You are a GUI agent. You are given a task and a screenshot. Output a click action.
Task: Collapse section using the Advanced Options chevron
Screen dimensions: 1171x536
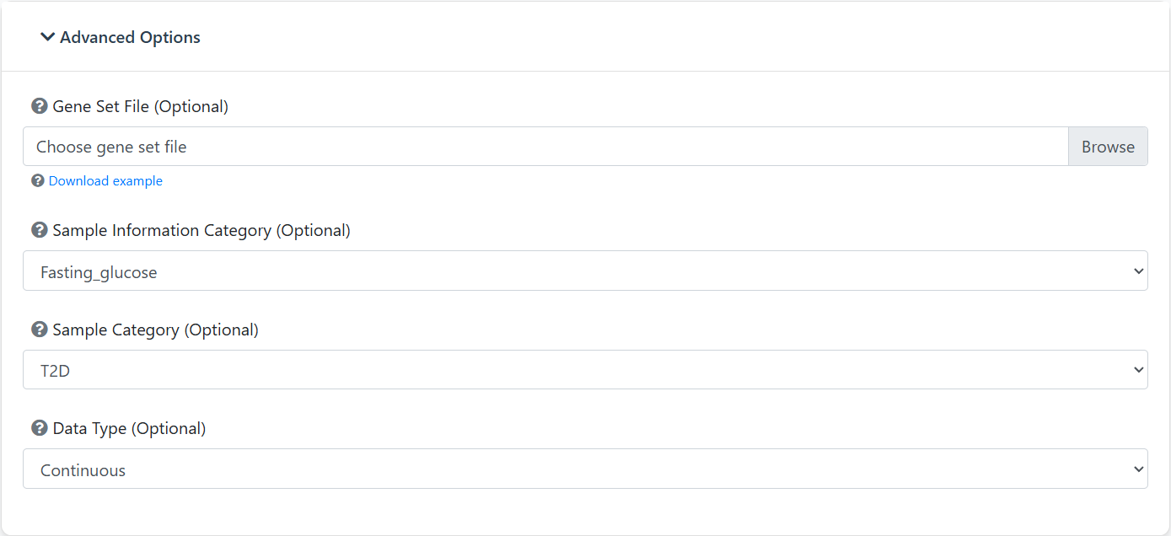point(48,37)
